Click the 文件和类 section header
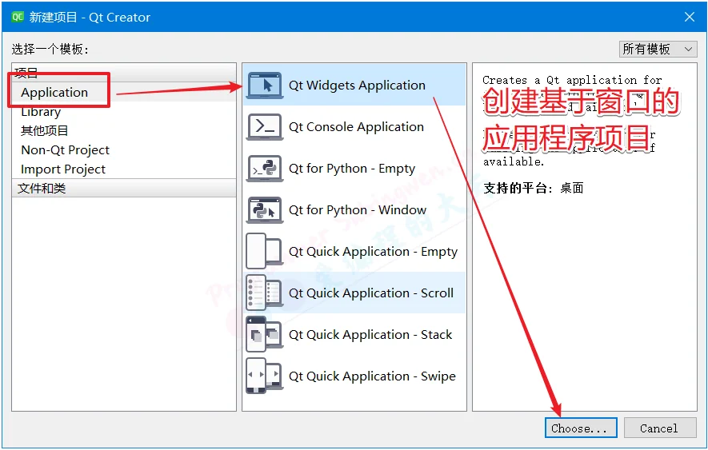The width and height of the screenshot is (708, 450). click(124, 188)
